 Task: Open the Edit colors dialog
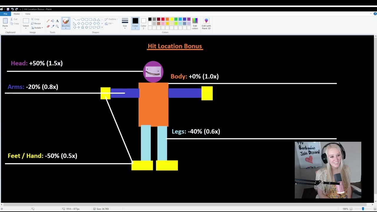(195, 23)
